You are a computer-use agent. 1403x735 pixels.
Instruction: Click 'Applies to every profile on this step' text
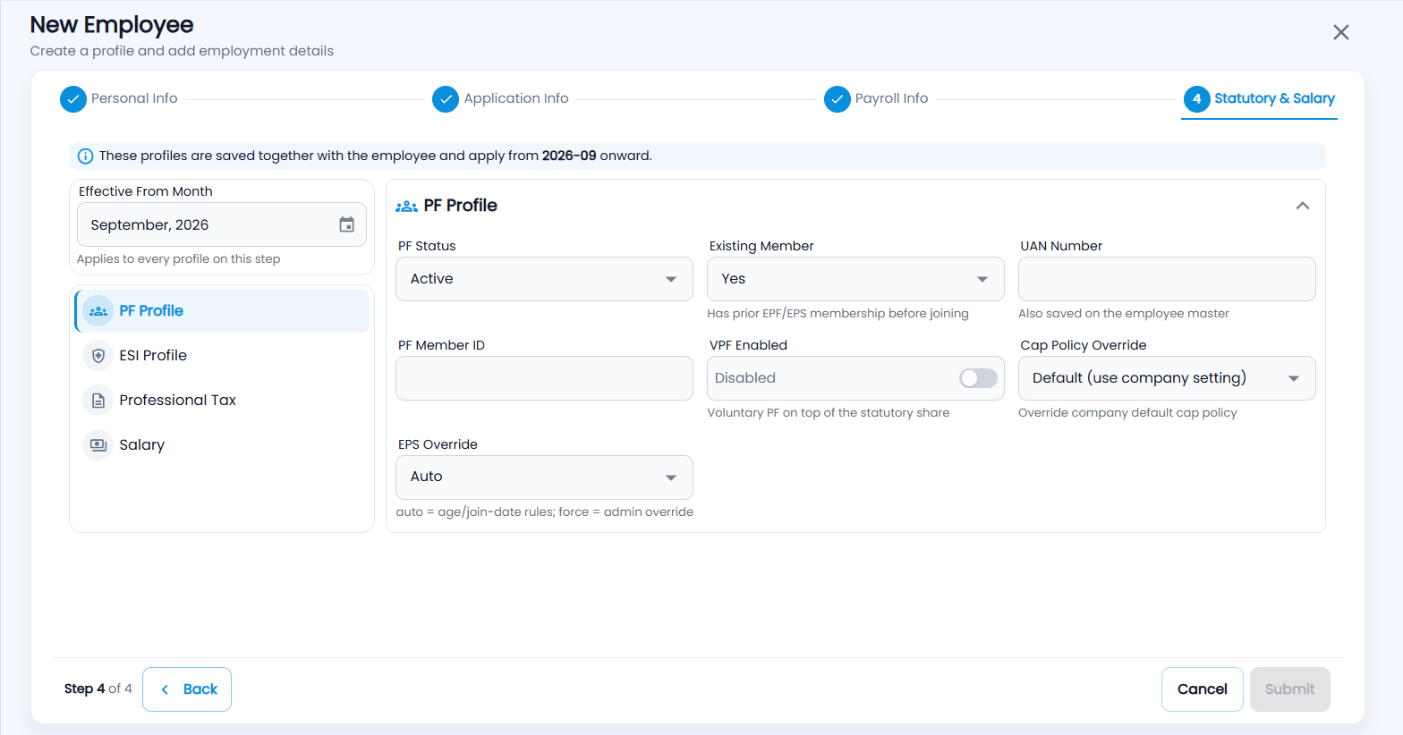pos(178,259)
